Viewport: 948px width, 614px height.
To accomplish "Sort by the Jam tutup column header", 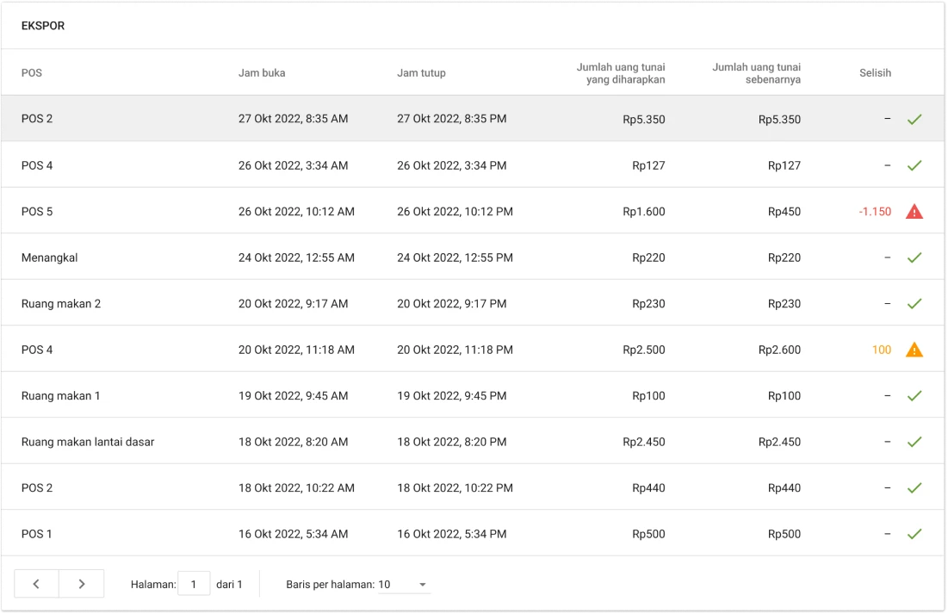I will (421, 73).
